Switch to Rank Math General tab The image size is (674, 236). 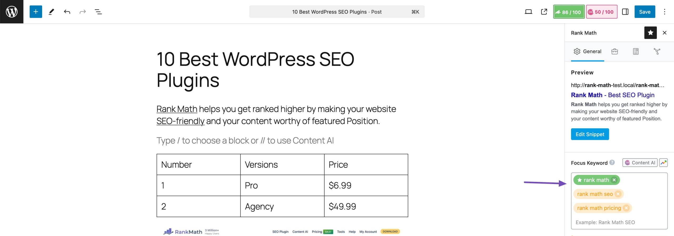[x=587, y=52]
